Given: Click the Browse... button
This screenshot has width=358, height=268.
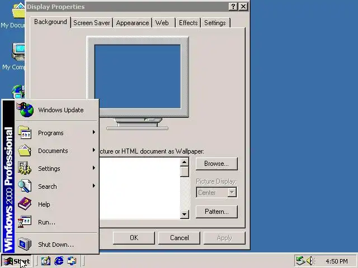Looking at the screenshot, I should (x=216, y=164).
